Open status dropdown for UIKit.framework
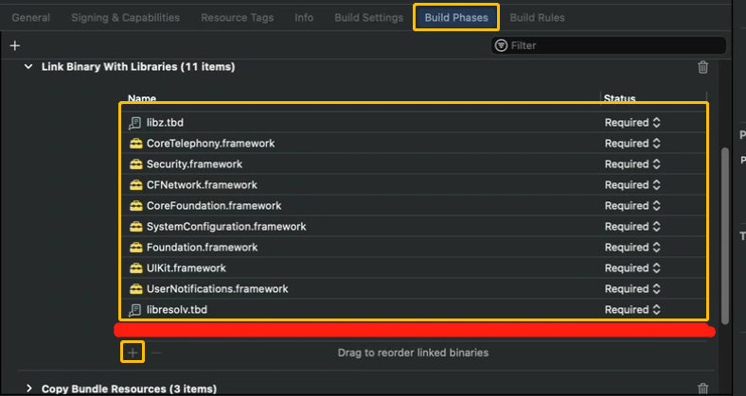Screen dimensions: 746x396 point(632,268)
